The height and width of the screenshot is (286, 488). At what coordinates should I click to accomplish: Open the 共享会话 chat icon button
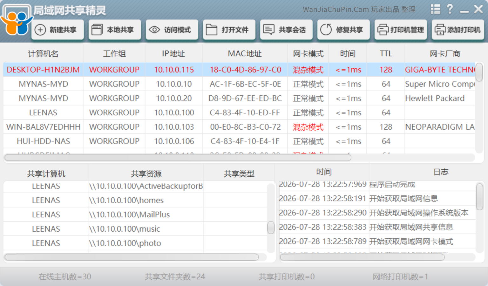pyautogui.click(x=286, y=30)
